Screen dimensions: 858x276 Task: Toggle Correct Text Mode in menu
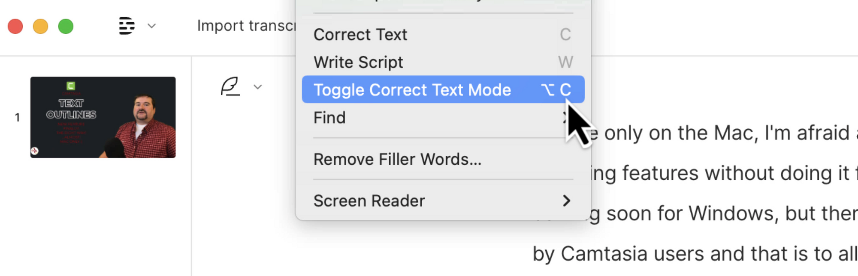(x=412, y=90)
